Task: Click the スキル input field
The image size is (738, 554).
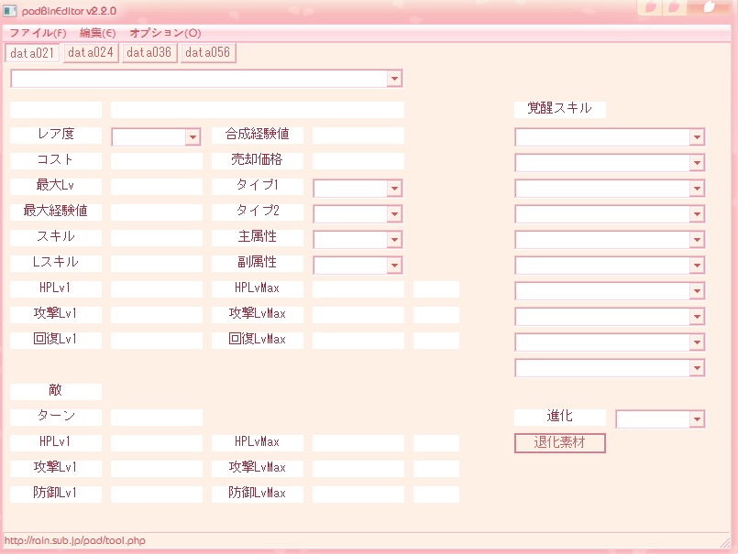Action: coord(157,237)
